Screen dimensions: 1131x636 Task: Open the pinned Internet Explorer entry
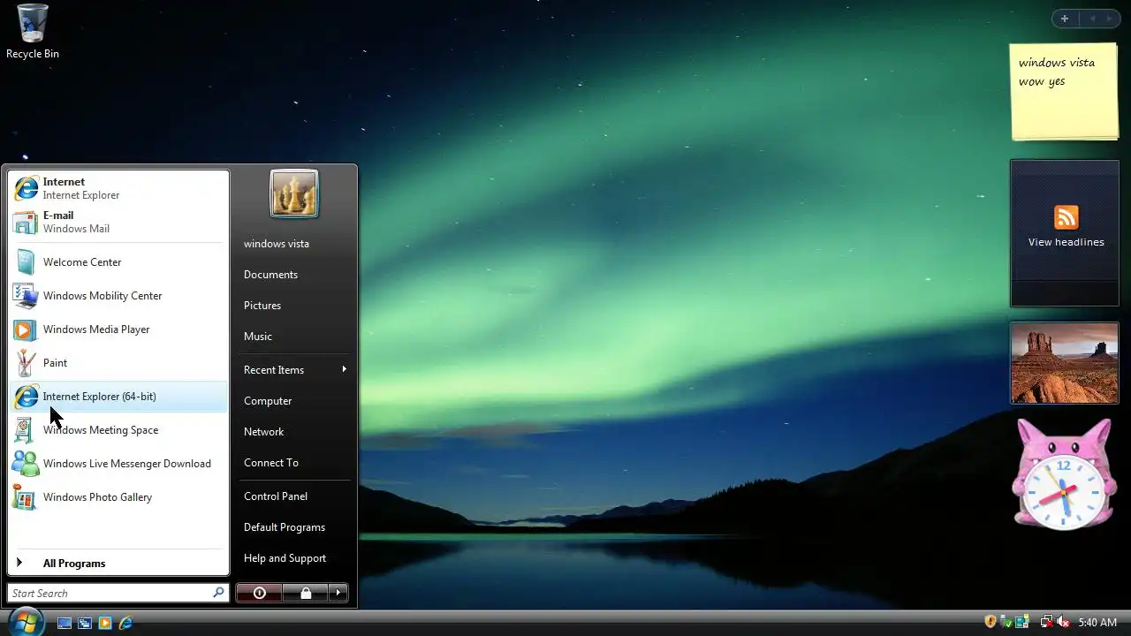(118, 188)
